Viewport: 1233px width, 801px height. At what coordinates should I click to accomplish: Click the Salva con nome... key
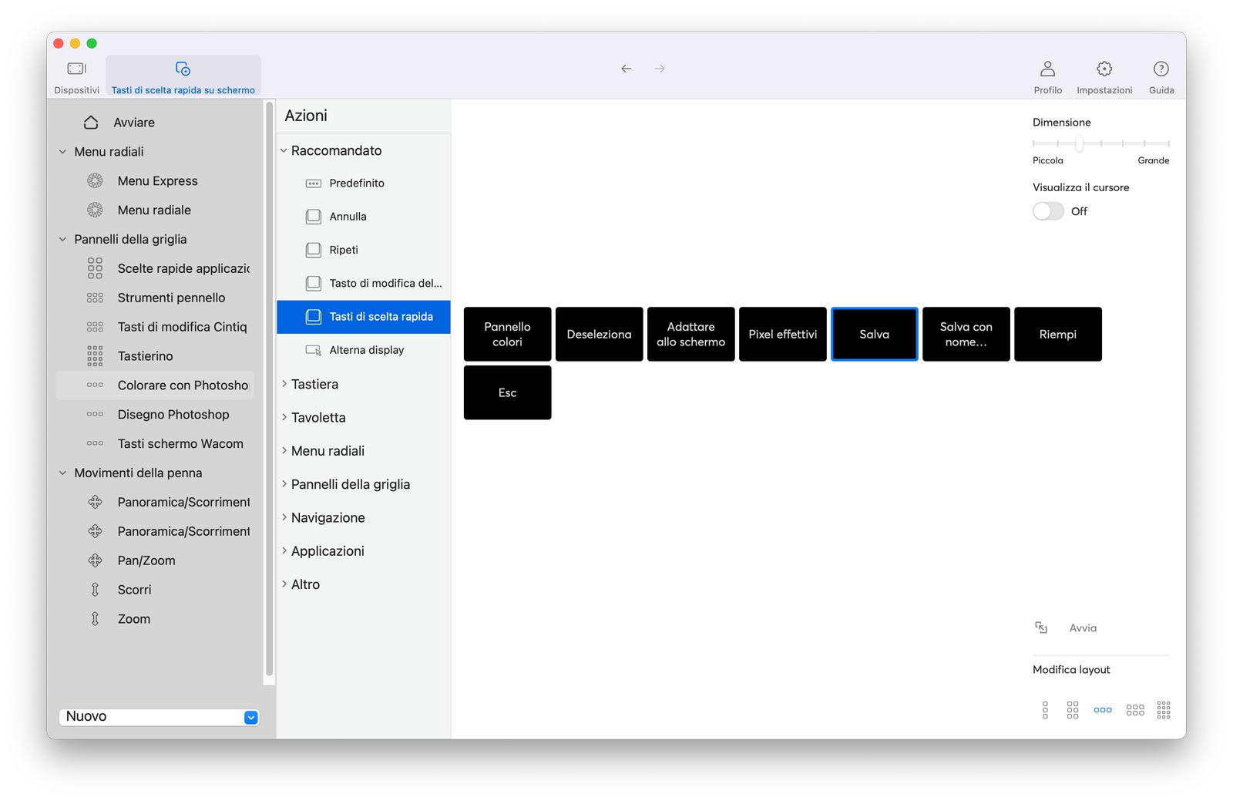[x=966, y=334]
